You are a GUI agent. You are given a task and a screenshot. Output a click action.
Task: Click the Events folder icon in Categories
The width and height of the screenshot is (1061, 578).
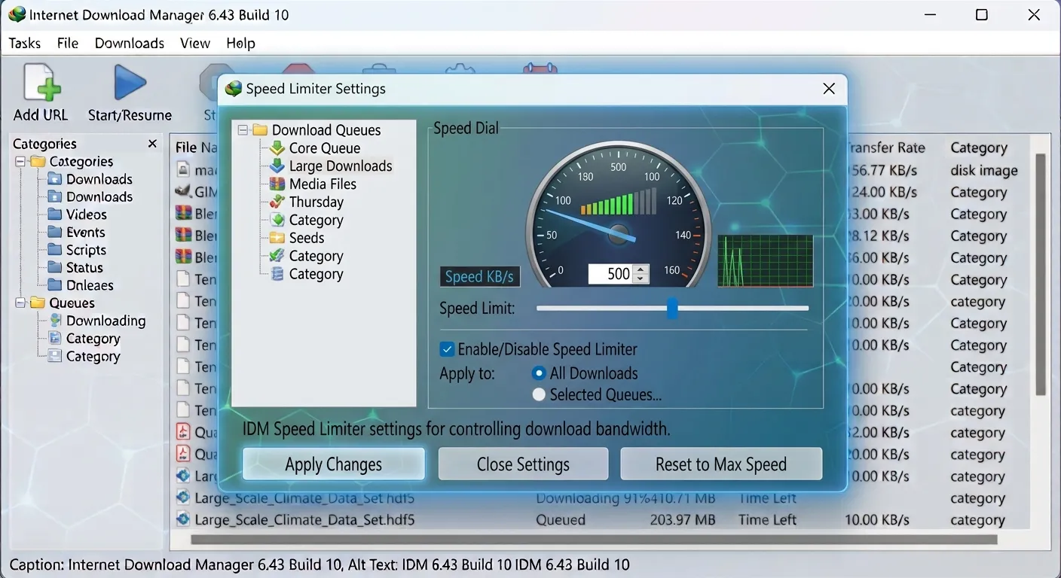coord(55,233)
